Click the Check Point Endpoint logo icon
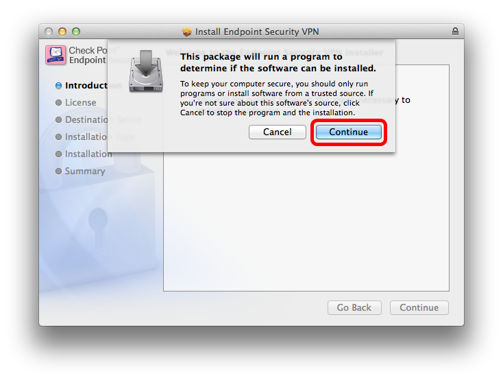Image resolution: width=503 pixels, height=380 pixels. (56, 55)
